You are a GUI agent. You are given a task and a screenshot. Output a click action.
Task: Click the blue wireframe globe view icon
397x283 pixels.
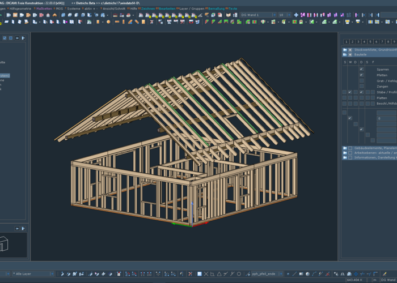coord(63,15)
